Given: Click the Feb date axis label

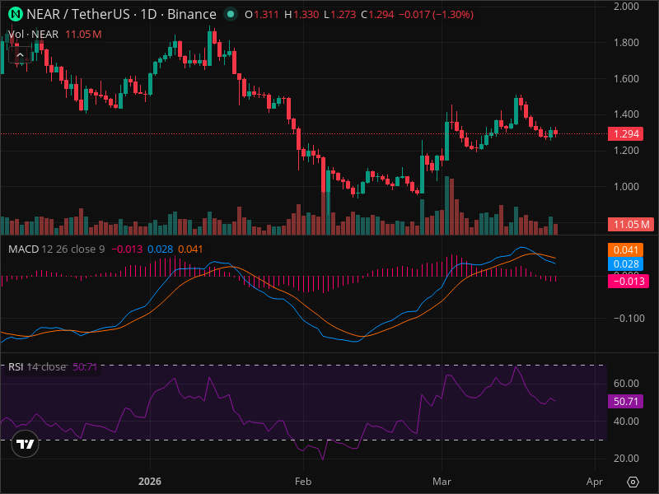Looking at the screenshot, I should click(x=303, y=482).
